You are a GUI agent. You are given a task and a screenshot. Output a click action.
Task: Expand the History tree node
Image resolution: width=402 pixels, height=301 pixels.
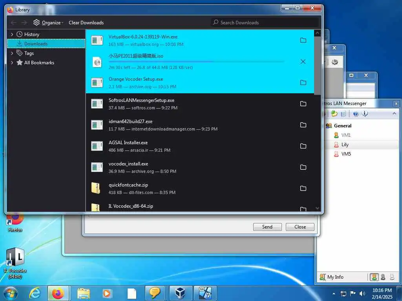click(12, 34)
